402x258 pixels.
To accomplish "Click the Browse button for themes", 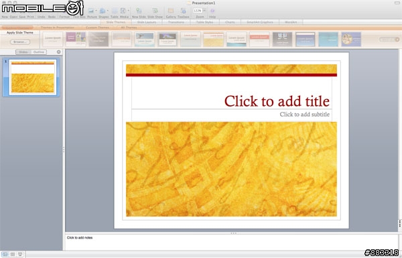I will click(20, 42).
